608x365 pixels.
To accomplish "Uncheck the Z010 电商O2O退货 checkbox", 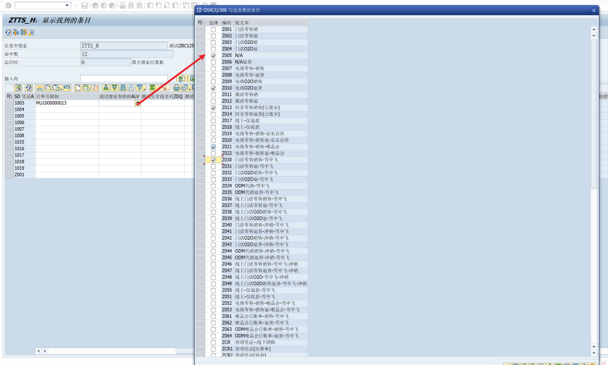I will pyautogui.click(x=213, y=88).
